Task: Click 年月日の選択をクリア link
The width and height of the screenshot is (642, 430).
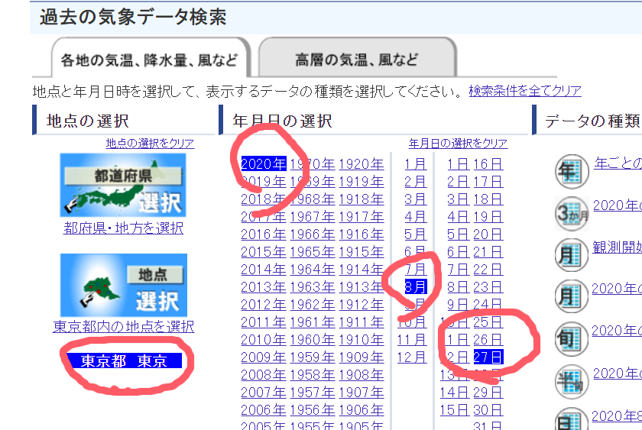Action: click(458, 143)
